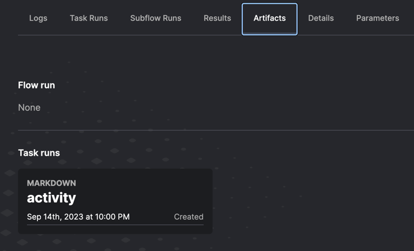Image resolution: width=414 pixels, height=251 pixels.
Task: Click the Flow run section heading
Action: [36, 85]
